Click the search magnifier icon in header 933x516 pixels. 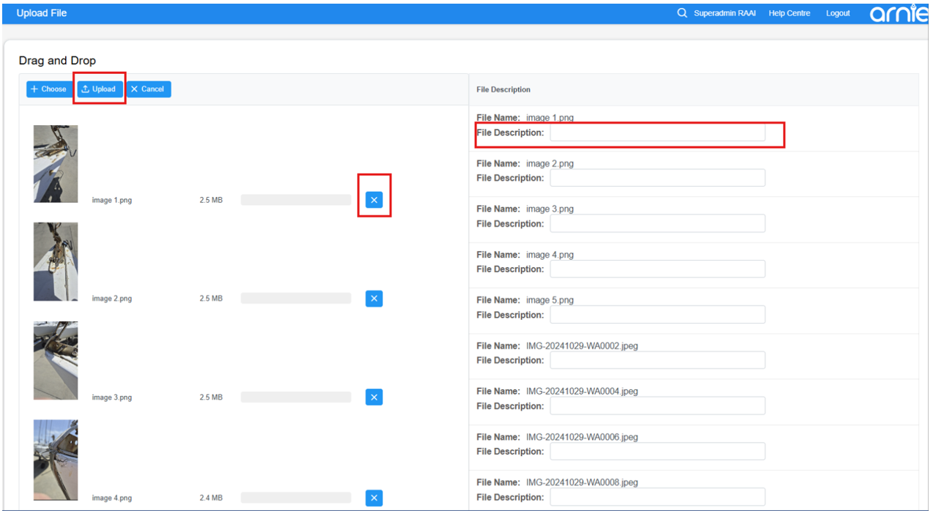(682, 13)
